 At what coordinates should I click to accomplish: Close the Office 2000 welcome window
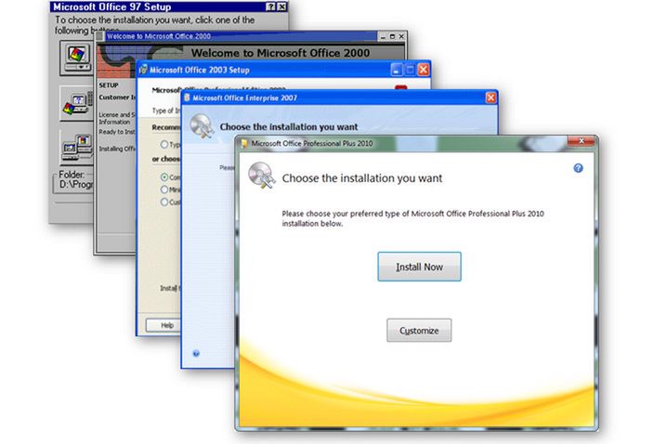401,36
